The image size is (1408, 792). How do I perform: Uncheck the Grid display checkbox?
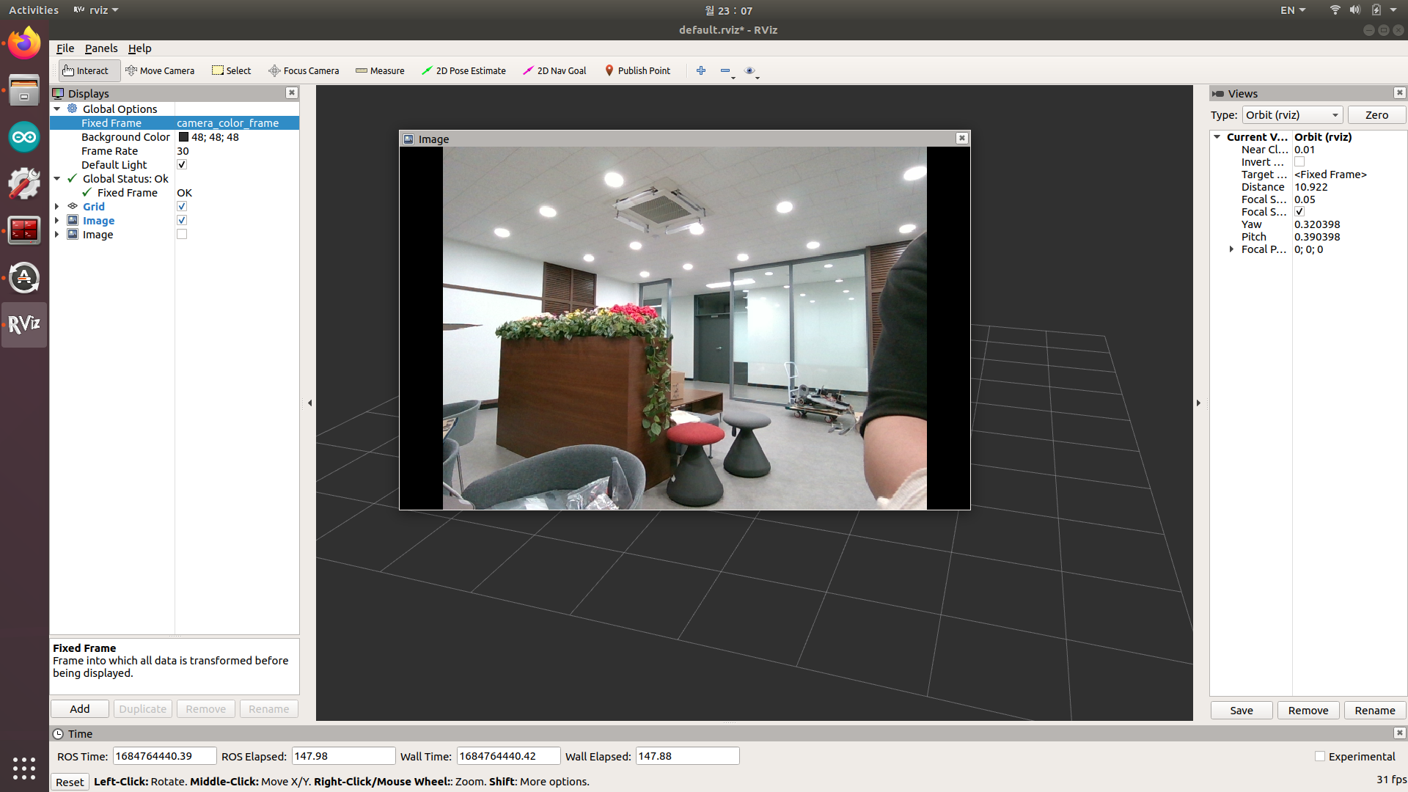pyautogui.click(x=182, y=207)
